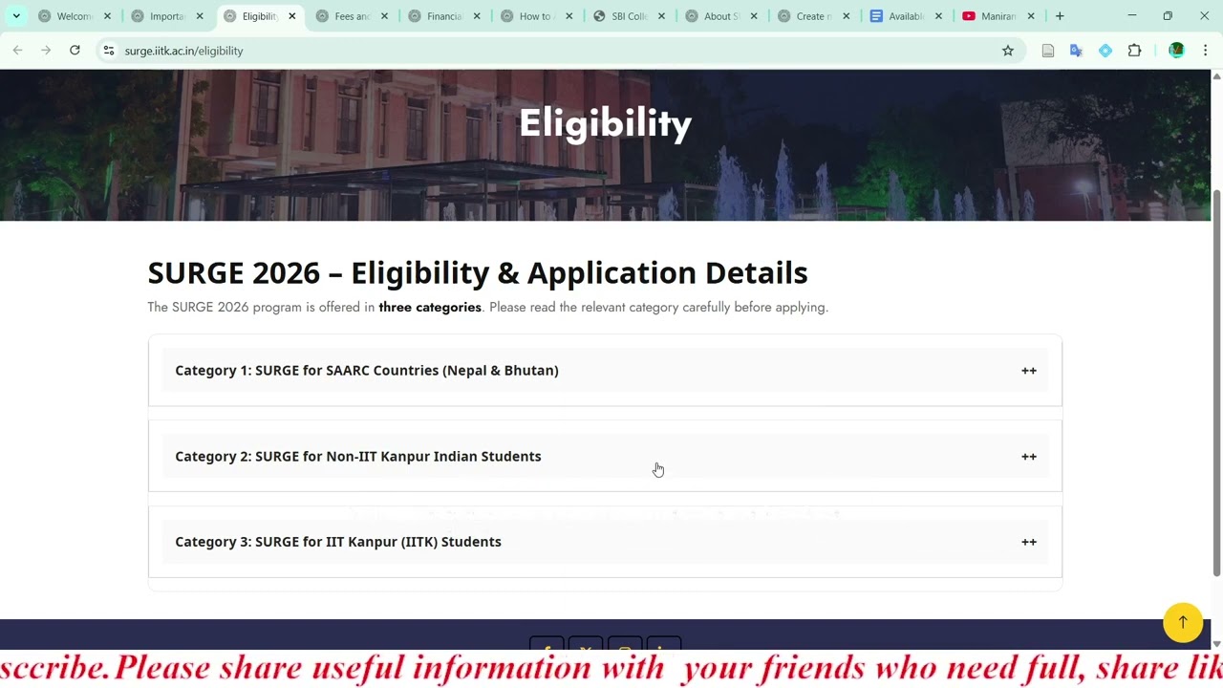Click the page vertical scrollbar thumb

[1216, 382]
